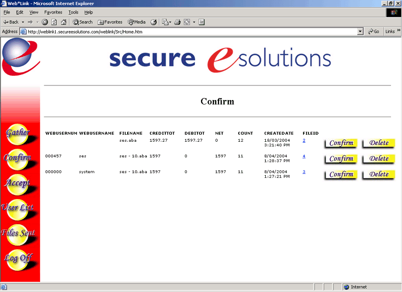Open FILEID link 3
The width and height of the screenshot is (402, 292).
point(304,172)
